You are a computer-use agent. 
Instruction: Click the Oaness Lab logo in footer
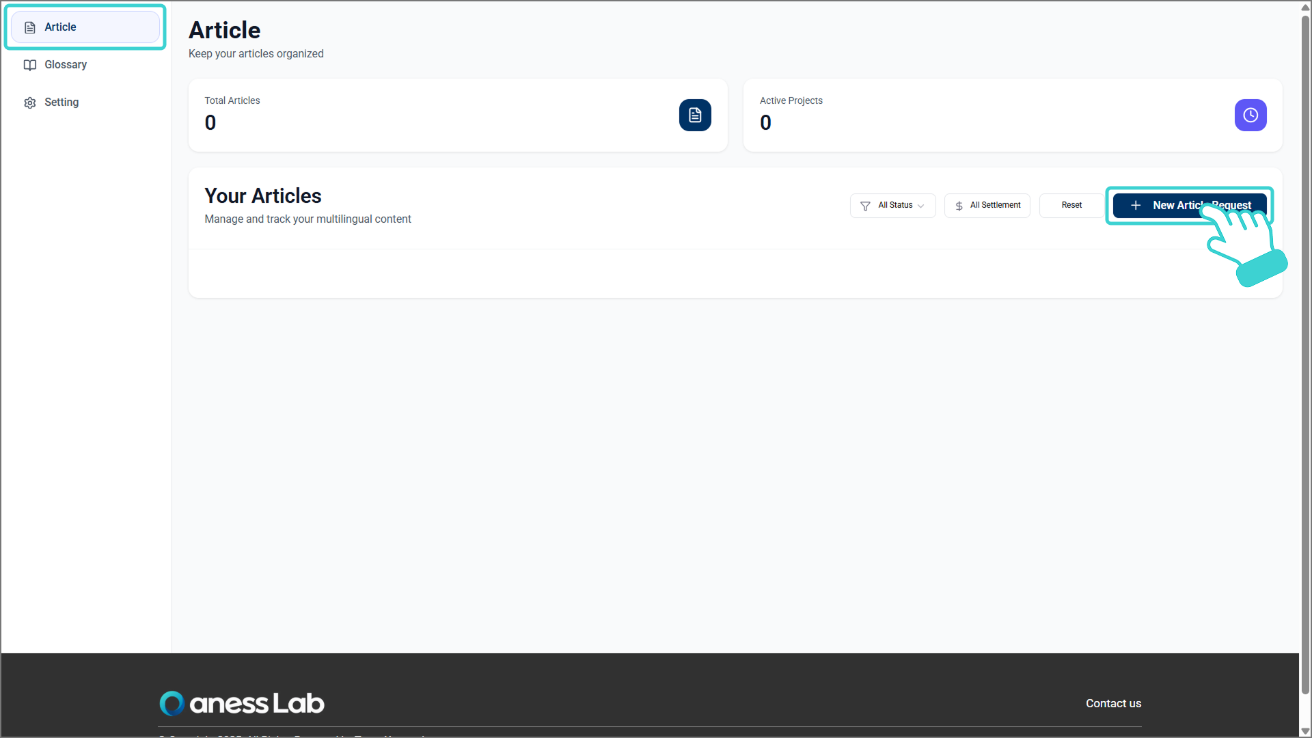click(x=242, y=703)
